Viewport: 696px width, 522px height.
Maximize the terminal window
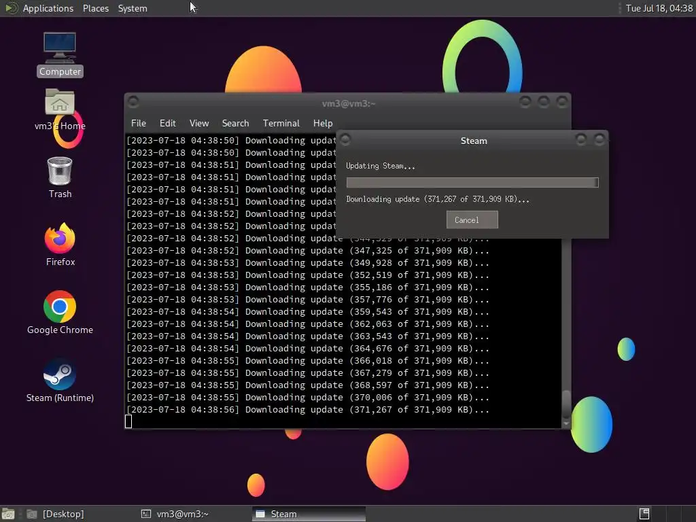(543, 103)
